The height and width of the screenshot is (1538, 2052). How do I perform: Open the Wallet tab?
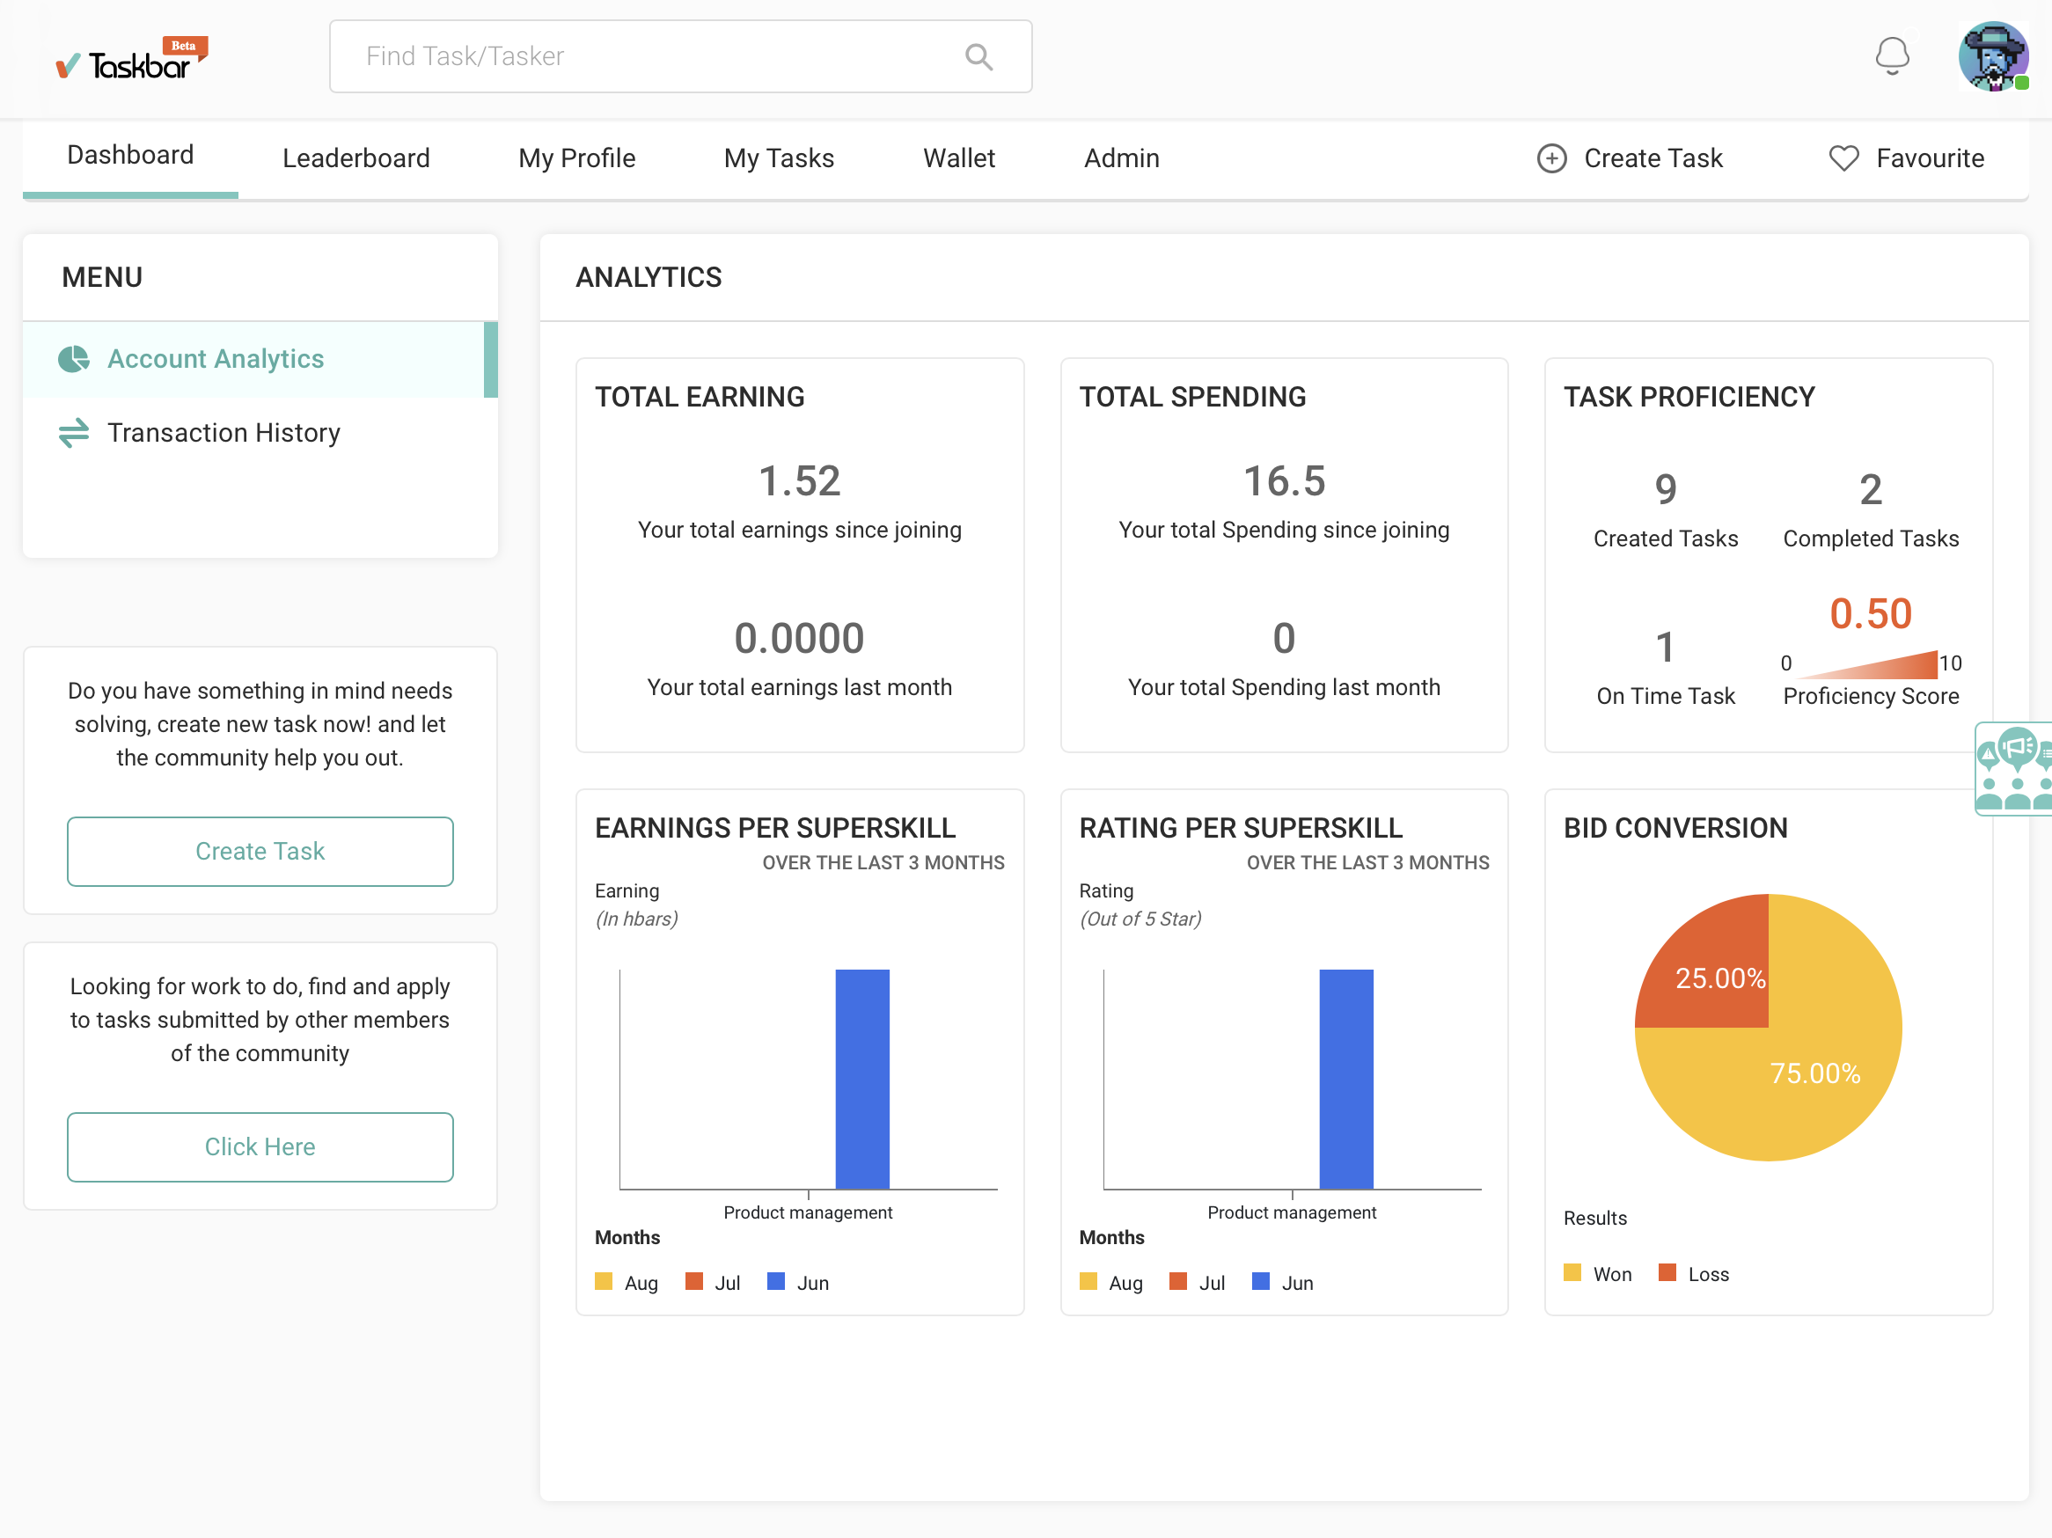point(958,158)
